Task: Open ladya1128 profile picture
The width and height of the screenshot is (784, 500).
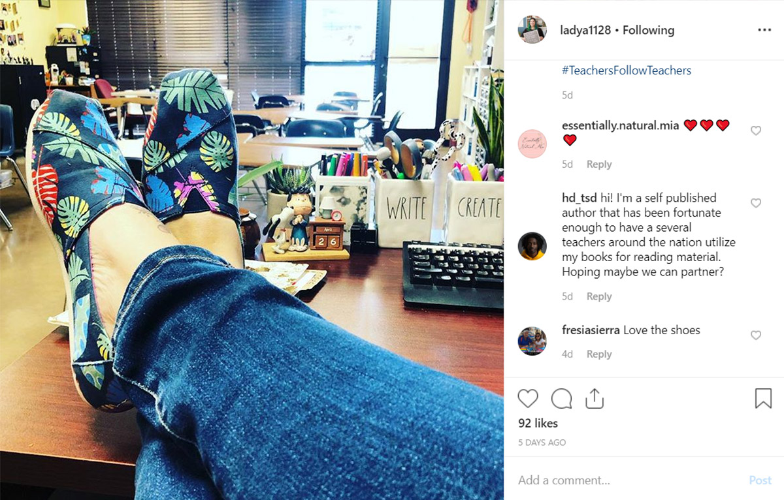Action: pyautogui.click(x=532, y=30)
